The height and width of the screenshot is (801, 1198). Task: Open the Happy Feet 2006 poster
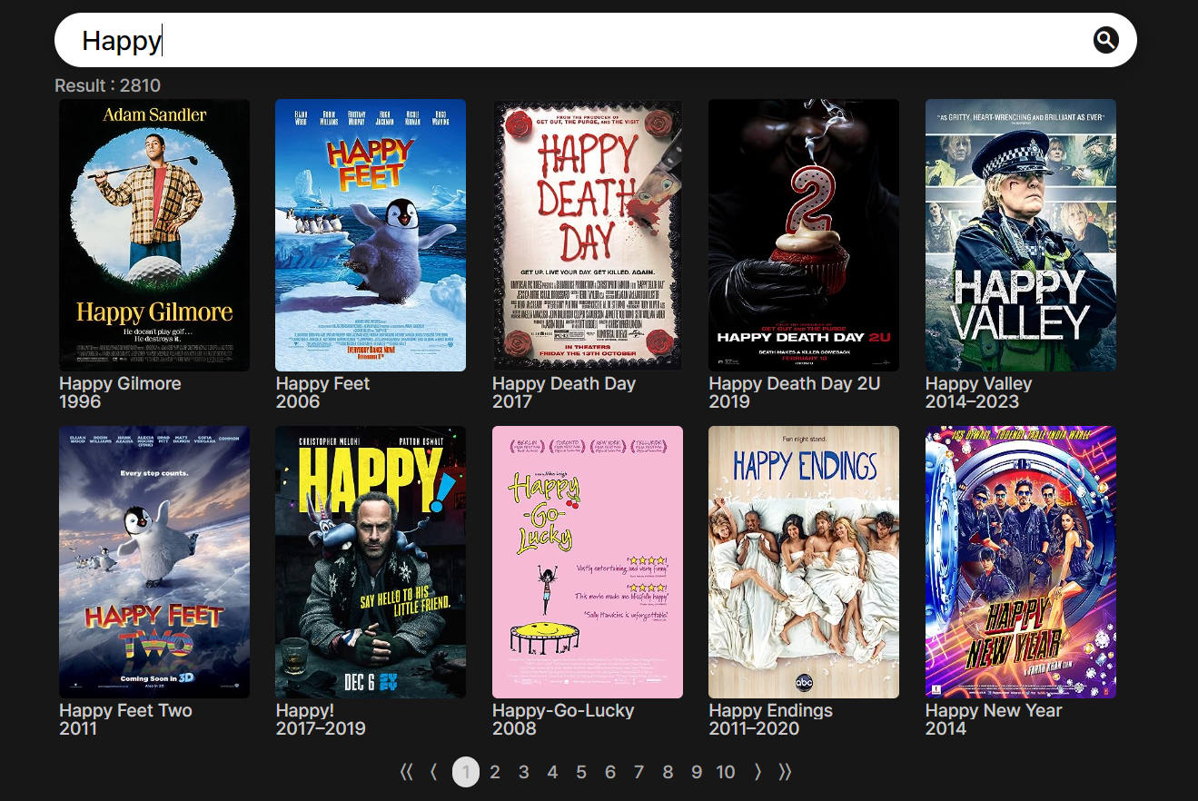371,235
